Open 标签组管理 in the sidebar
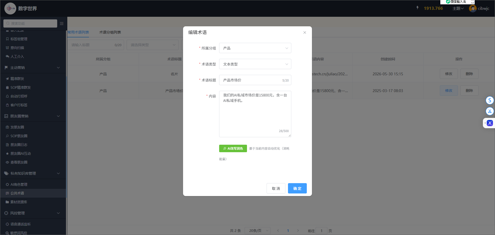495x235 pixels. (19, 39)
